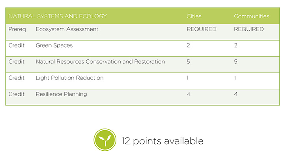
Task: Click "REQUIRED" in the Cities column
Action: 201,29
